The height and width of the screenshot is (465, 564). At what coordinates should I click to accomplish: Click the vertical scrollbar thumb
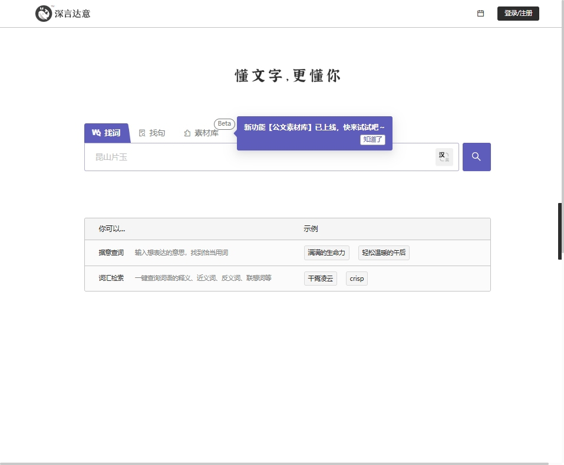pos(560,231)
